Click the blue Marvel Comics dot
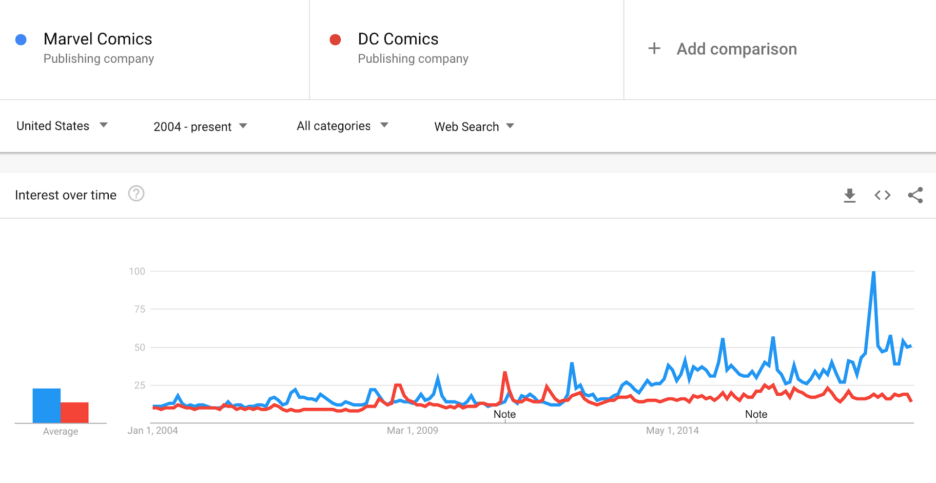This screenshot has height=483, width=936. tap(21, 40)
